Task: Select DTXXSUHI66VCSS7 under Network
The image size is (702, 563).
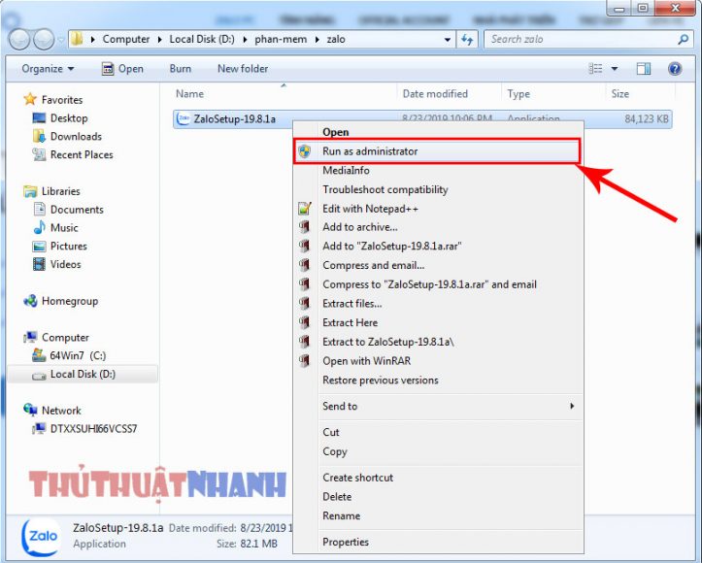Action: tap(93, 429)
